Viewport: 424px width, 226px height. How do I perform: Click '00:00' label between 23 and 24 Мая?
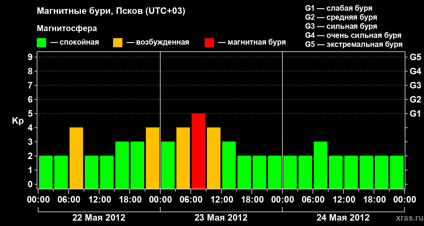coord(282,199)
